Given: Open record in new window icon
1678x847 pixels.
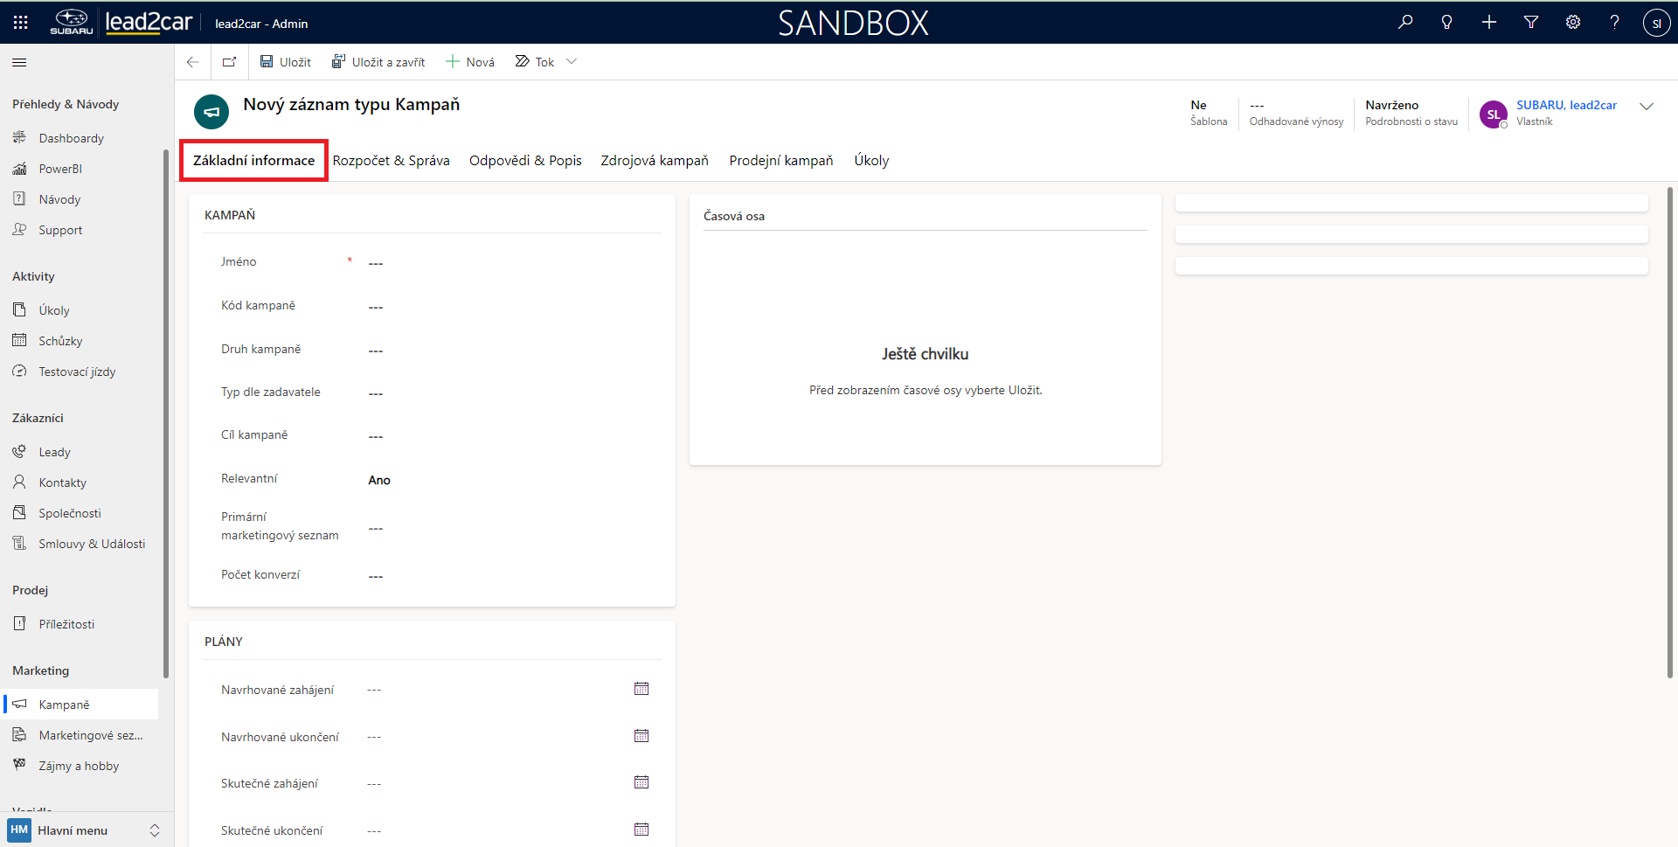Looking at the screenshot, I should pos(229,62).
